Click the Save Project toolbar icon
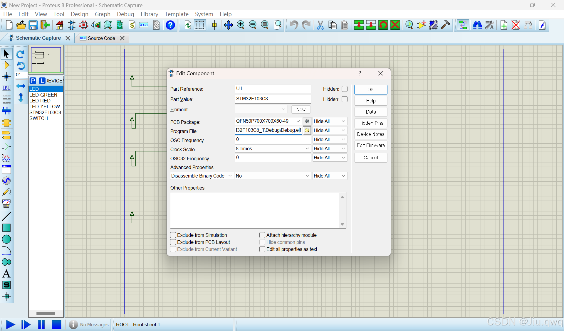The height and width of the screenshot is (331, 564). (x=33, y=25)
